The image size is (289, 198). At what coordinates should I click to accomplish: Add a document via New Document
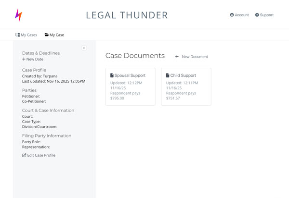pyautogui.click(x=195, y=57)
